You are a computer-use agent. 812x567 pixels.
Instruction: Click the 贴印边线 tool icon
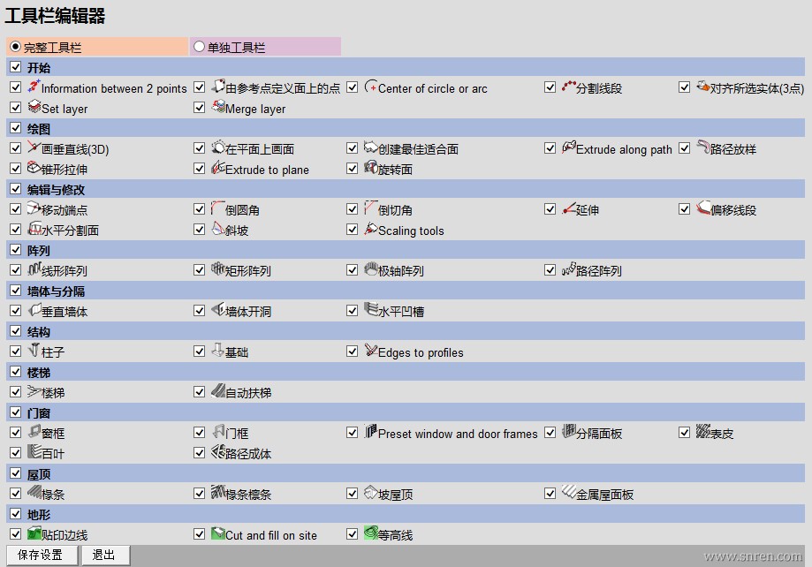pyautogui.click(x=34, y=533)
